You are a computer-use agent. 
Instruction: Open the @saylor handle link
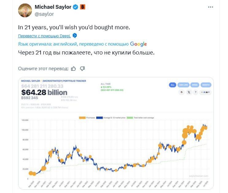[x=44, y=14]
